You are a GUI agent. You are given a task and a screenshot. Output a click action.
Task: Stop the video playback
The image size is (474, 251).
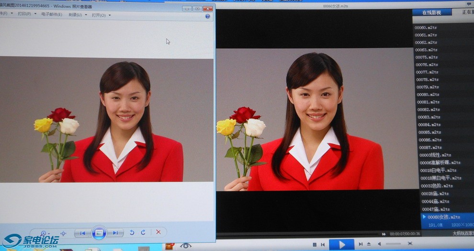coord(315,244)
